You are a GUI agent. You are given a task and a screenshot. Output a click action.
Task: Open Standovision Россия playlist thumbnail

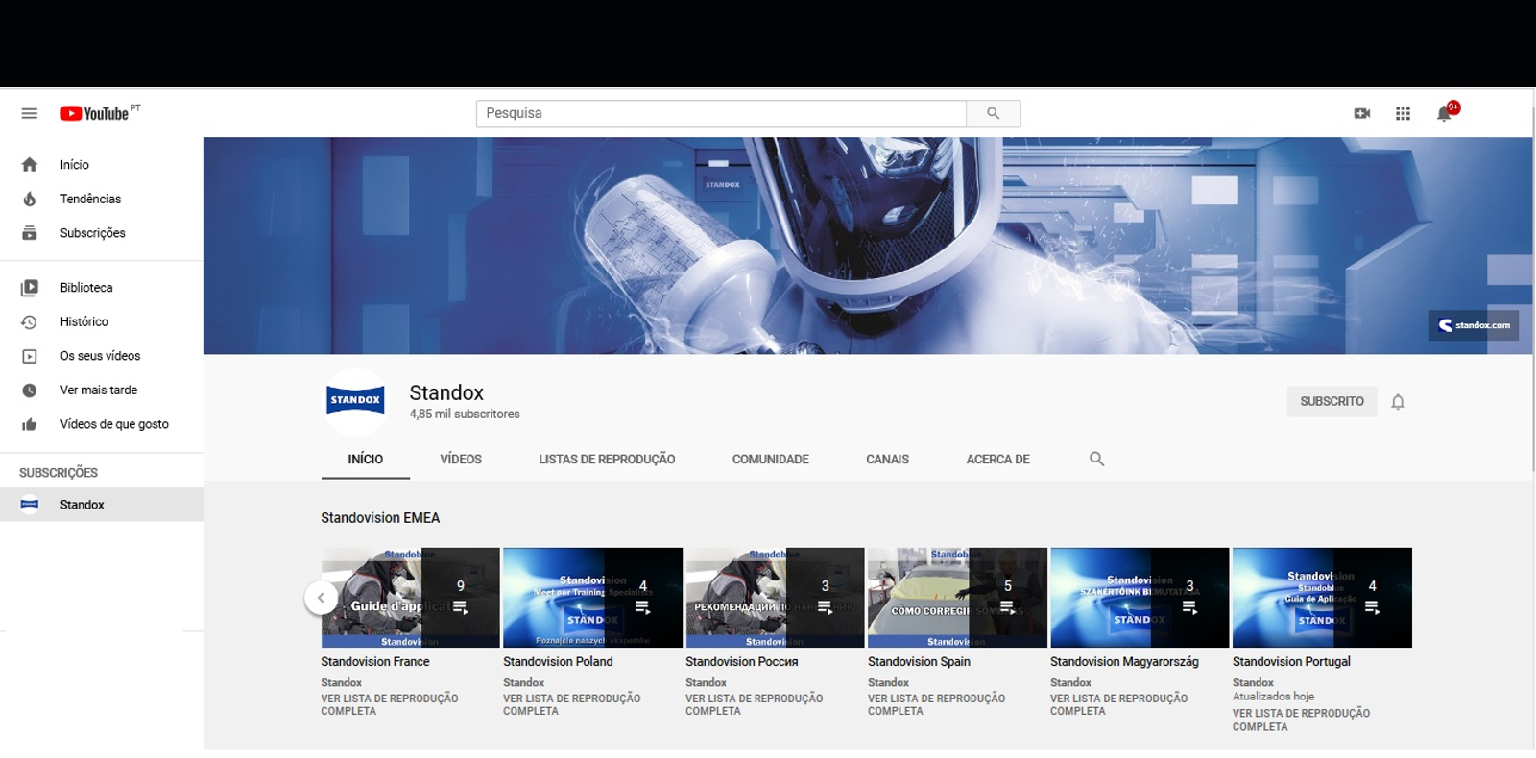click(x=775, y=598)
